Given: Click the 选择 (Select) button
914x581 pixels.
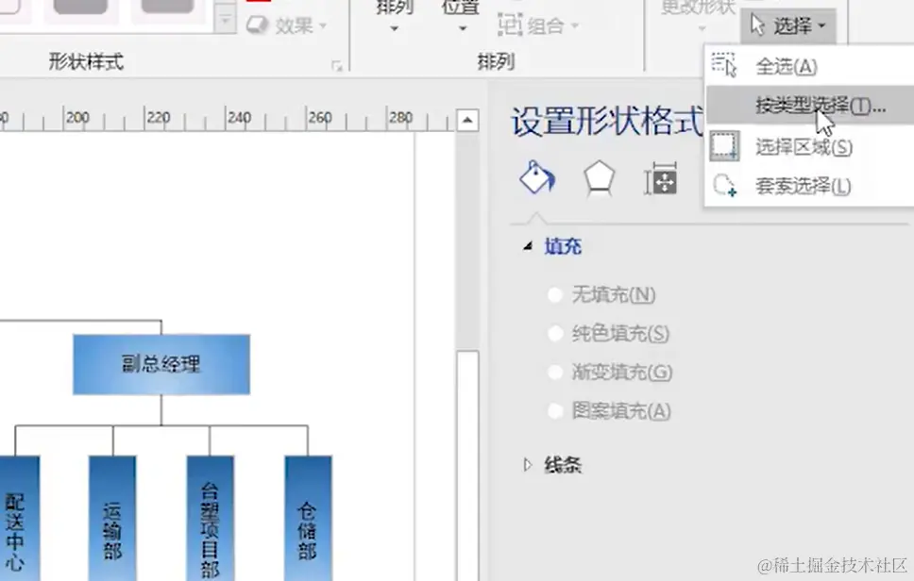Looking at the screenshot, I should click(x=789, y=25).
